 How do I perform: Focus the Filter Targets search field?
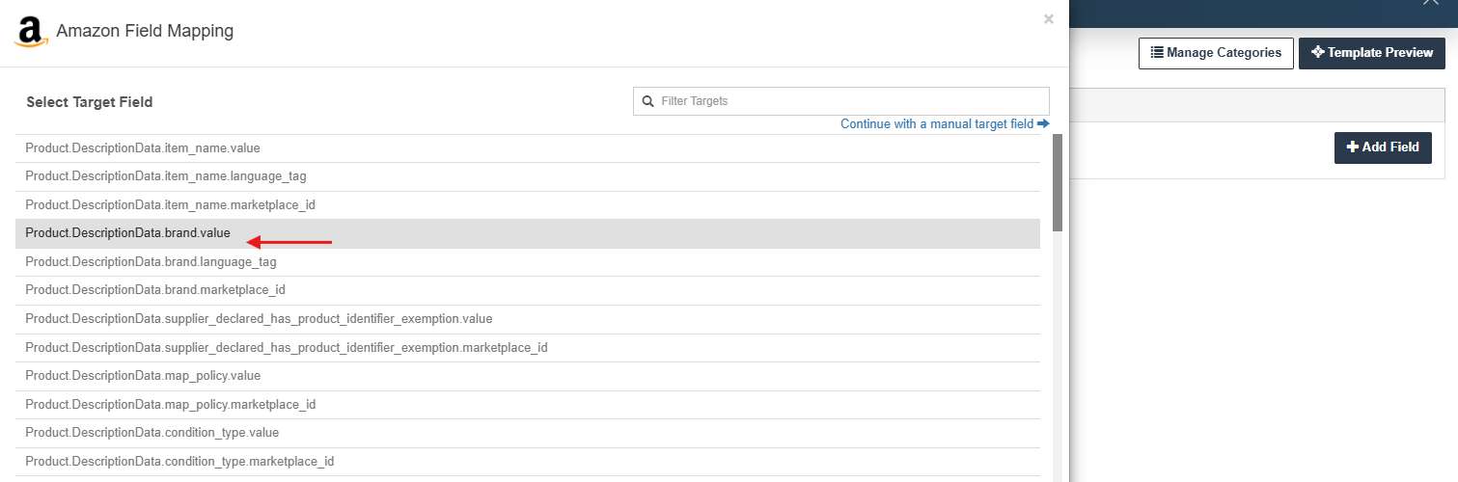coord(841,101)
